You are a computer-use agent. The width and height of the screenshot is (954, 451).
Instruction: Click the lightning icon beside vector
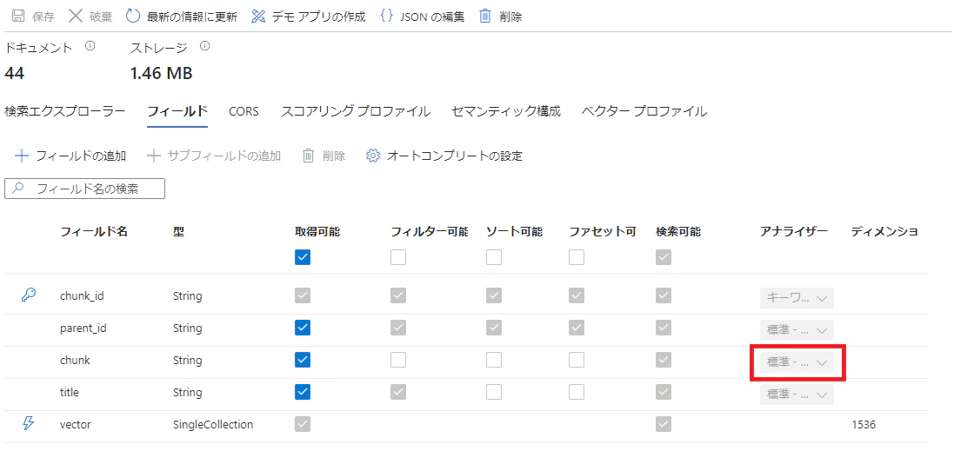(x=28, y=424)
